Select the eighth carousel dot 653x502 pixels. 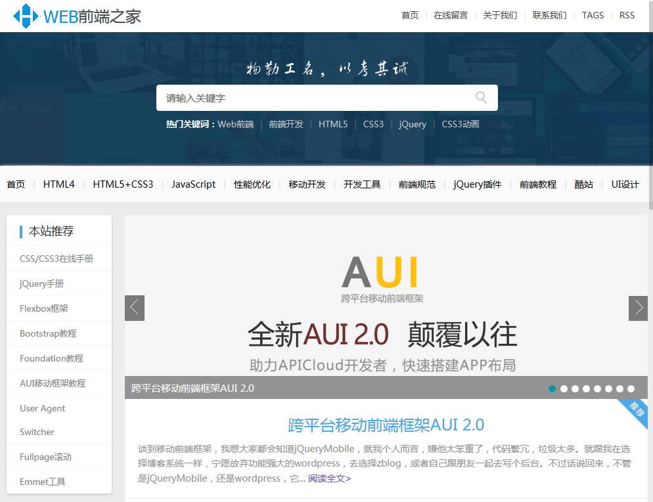point(631,388)
